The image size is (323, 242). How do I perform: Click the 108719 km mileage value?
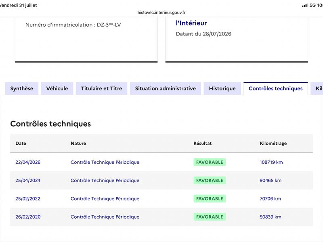tap(271, 162)
